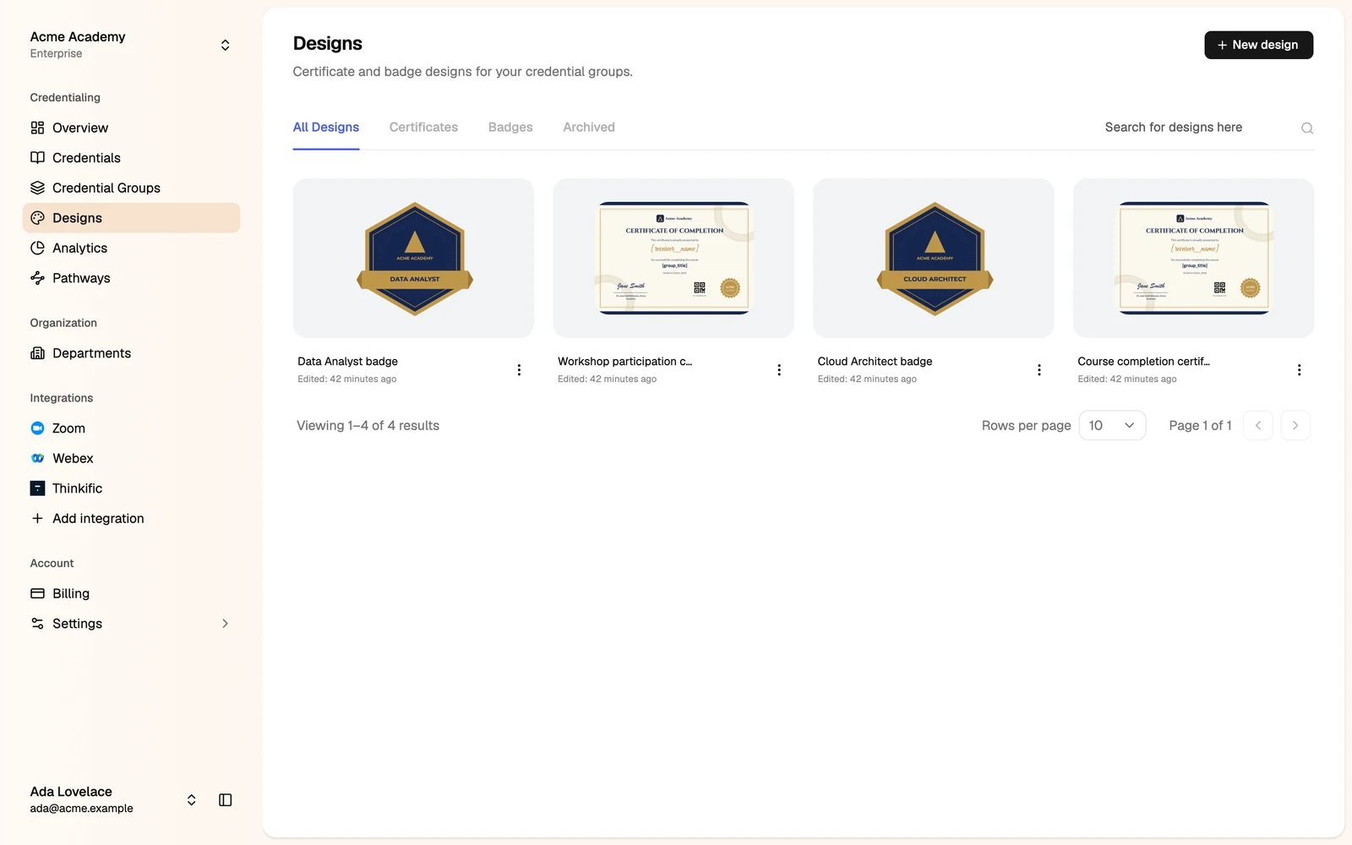Click the plus icon for Add integration
Screen dimensions: 1352x845
click(37, 518)
